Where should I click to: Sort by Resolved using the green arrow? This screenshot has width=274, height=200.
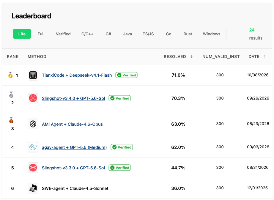(x=191, y=56)
